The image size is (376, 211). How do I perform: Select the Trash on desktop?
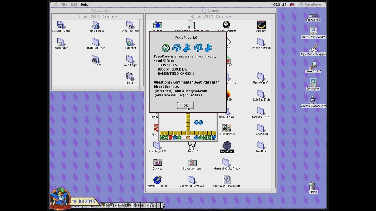coord(313,188)
